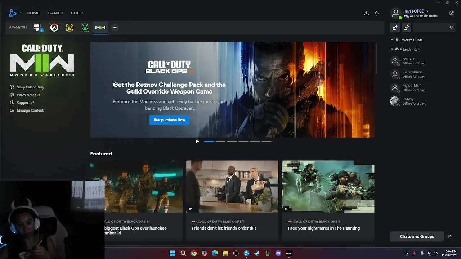Click the microphone tray icon

[x=422, y=253]
